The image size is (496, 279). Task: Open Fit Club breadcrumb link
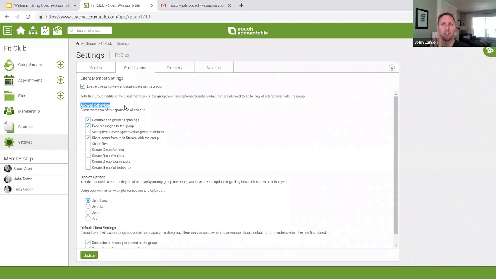(106, 43)
